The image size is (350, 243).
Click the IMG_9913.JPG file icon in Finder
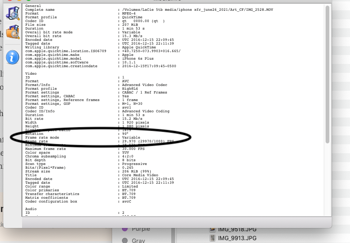pos(212,238)
